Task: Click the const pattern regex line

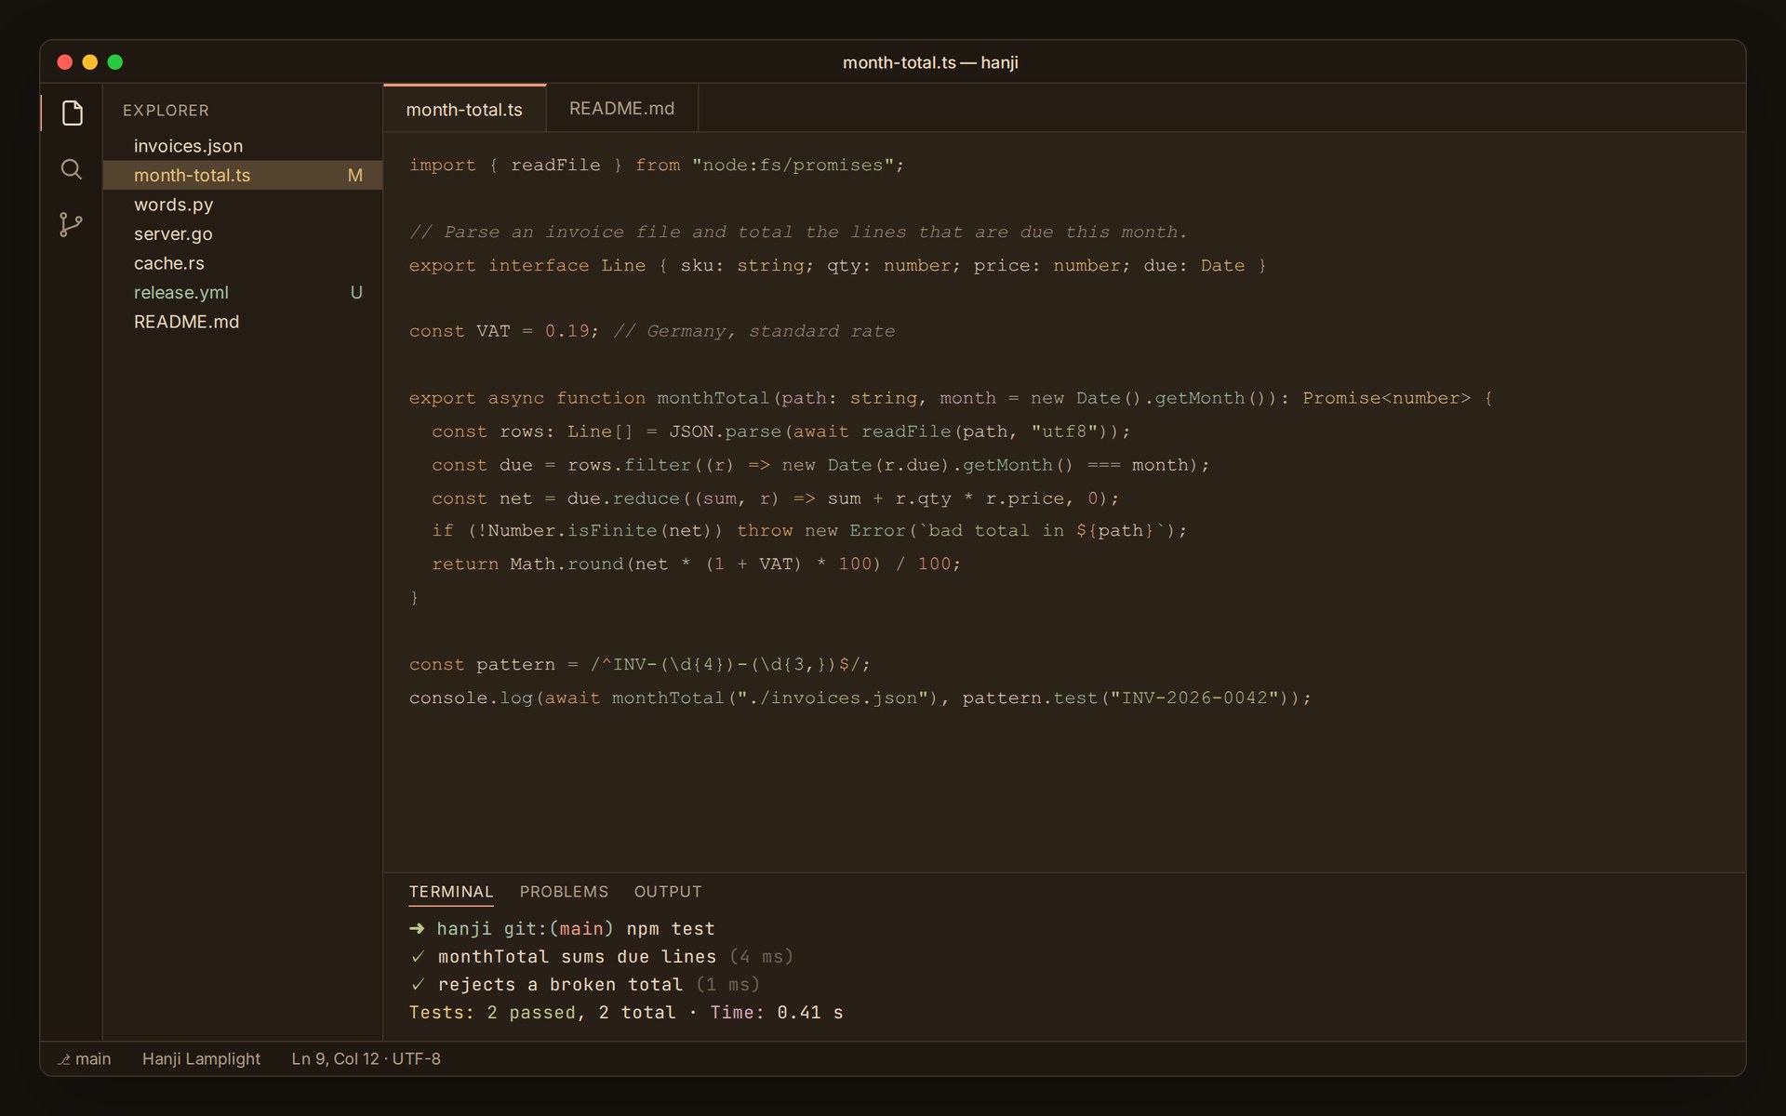Action: 640,664
